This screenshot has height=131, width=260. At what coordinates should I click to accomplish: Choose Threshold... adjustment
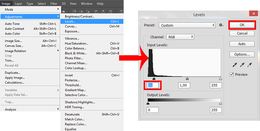pos(92,85)
